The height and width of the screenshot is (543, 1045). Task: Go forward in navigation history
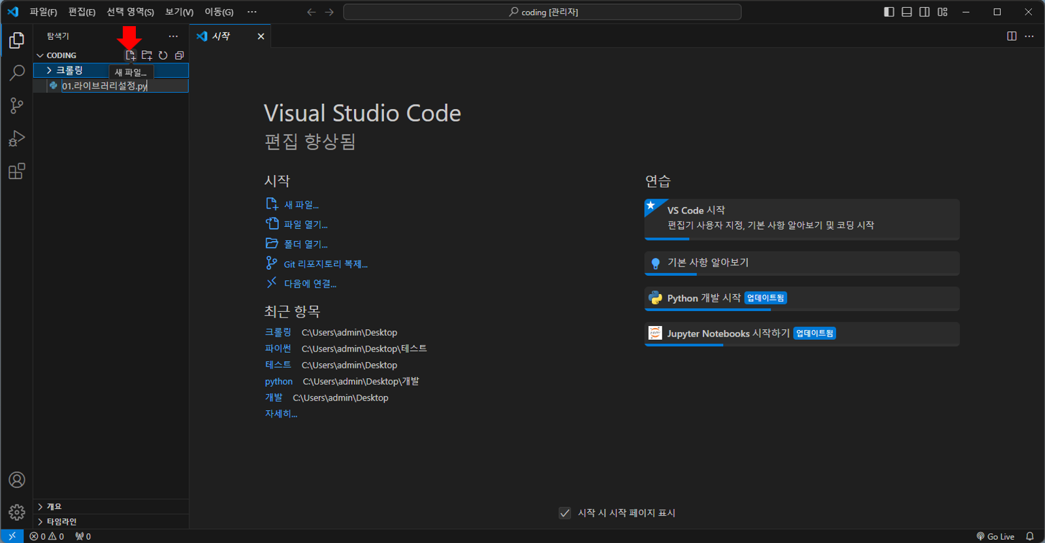329,12
